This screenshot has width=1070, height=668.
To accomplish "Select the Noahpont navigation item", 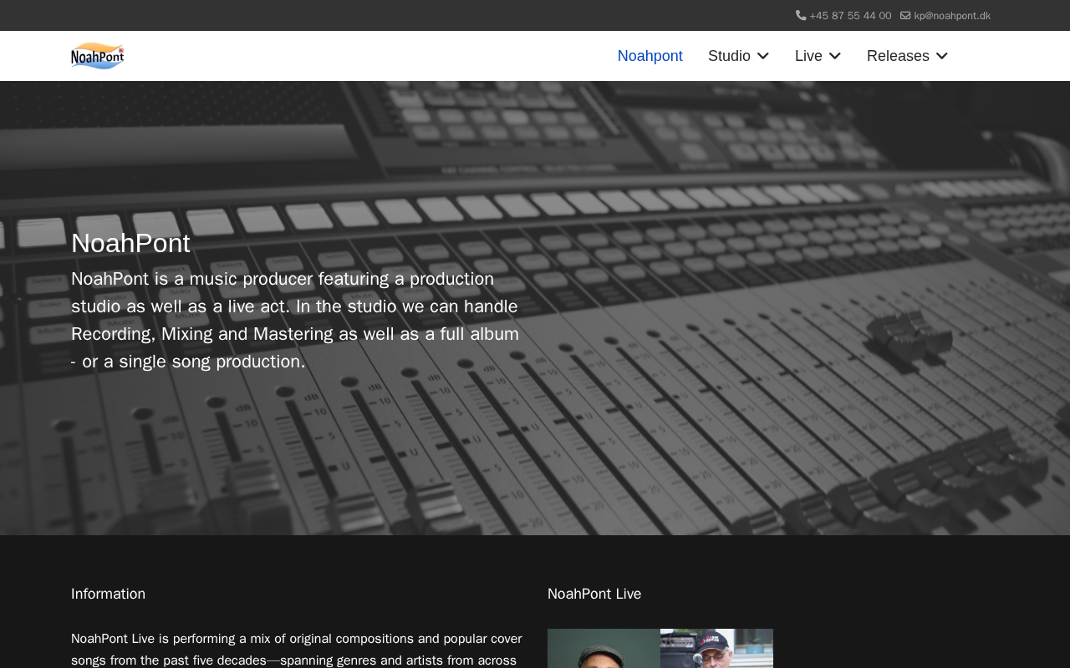I will (x=650, y=56).
